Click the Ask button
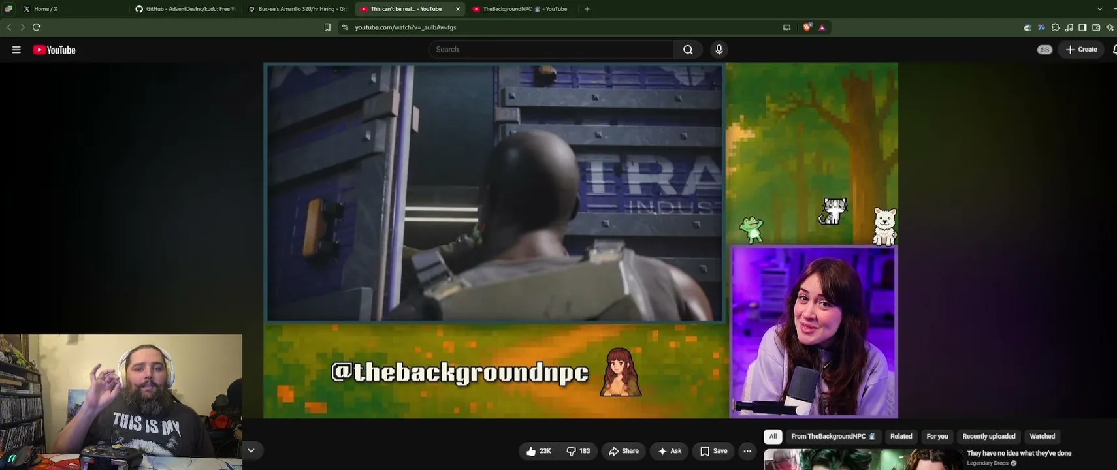 670,451
